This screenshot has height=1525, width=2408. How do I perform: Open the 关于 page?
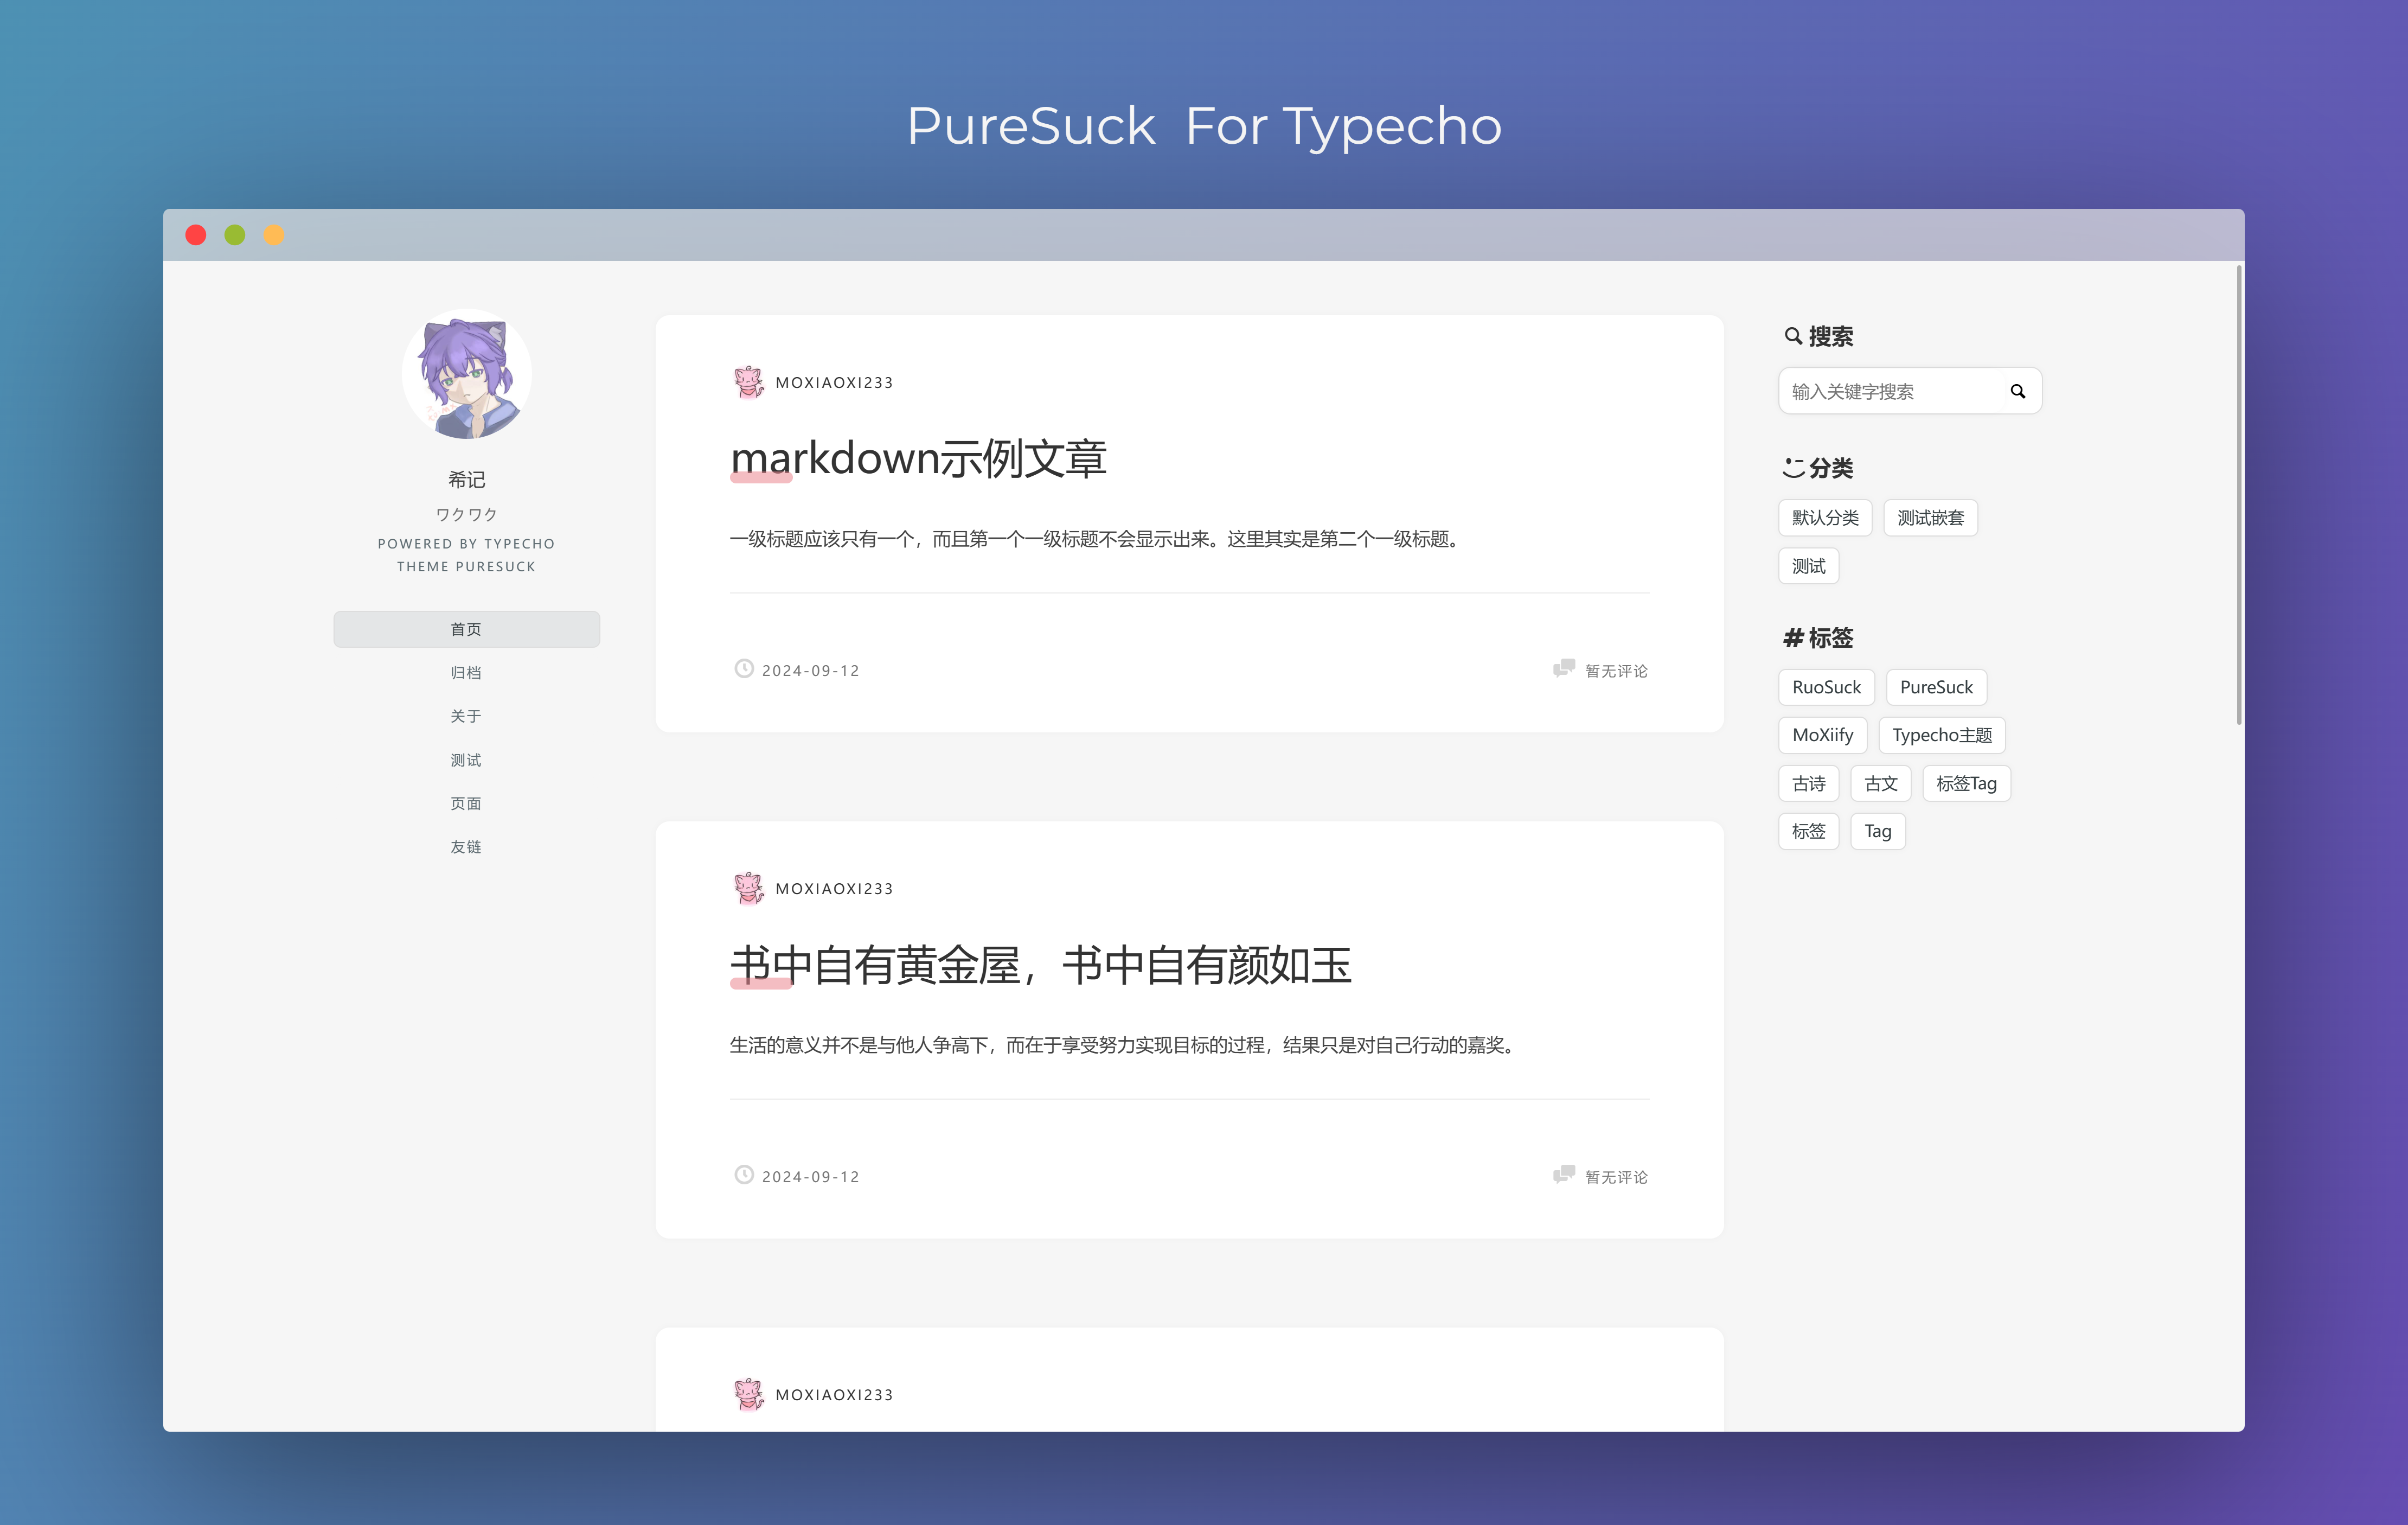coord(466,716)
